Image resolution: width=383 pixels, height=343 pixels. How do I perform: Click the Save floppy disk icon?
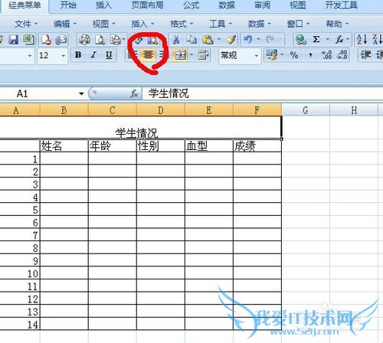[13, 40]
